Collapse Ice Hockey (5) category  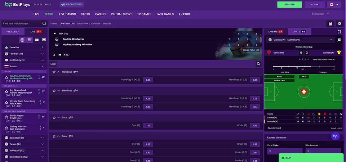tap(24, 60)
